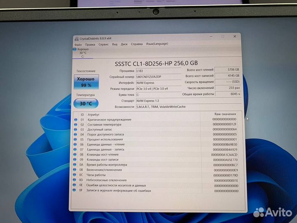Click the CrystalDiskInfo app icon in title bar
Screen dimensions: 297x223
(77, 39)
